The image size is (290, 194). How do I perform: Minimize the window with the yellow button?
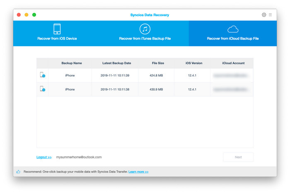[27, 15]
